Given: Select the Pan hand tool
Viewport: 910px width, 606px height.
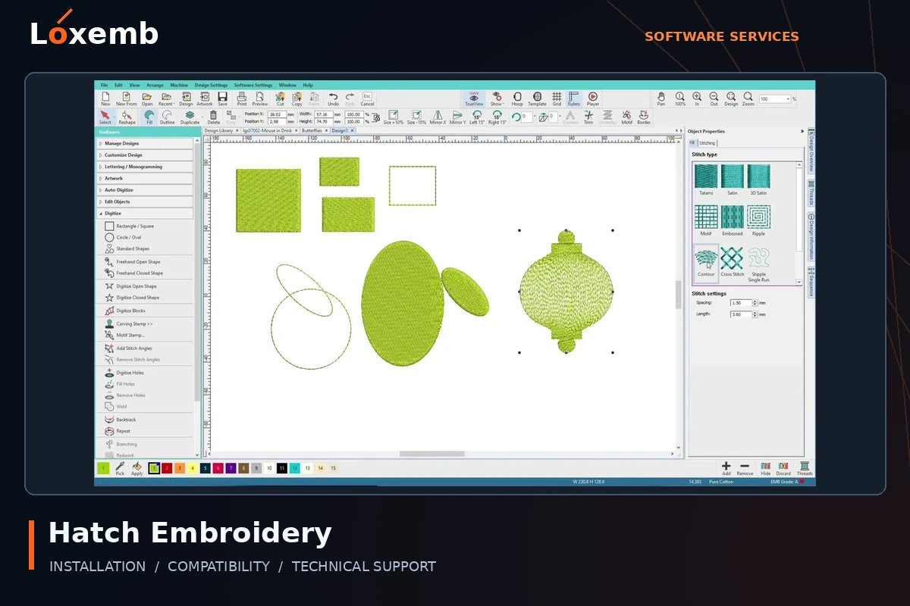Looking at the screenshot, I should [661, 99].
